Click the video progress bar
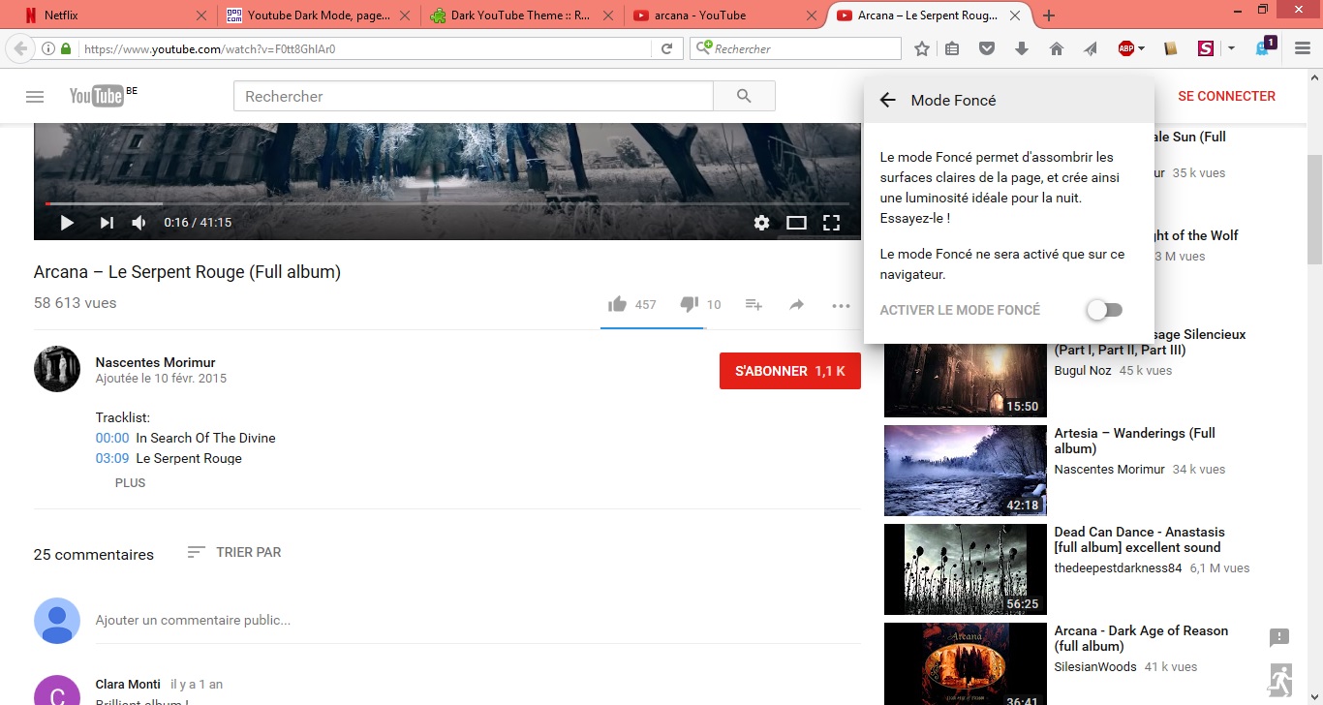The width and height of the screenshot is (1323, 705). point(446,204)
